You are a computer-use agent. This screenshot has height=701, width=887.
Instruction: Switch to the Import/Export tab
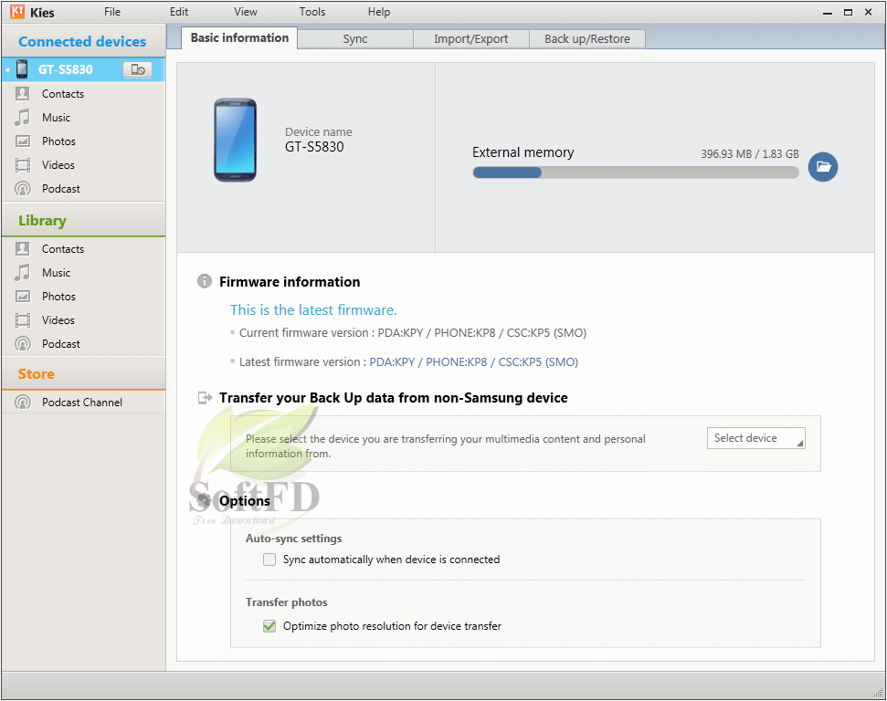coord(471,39)
